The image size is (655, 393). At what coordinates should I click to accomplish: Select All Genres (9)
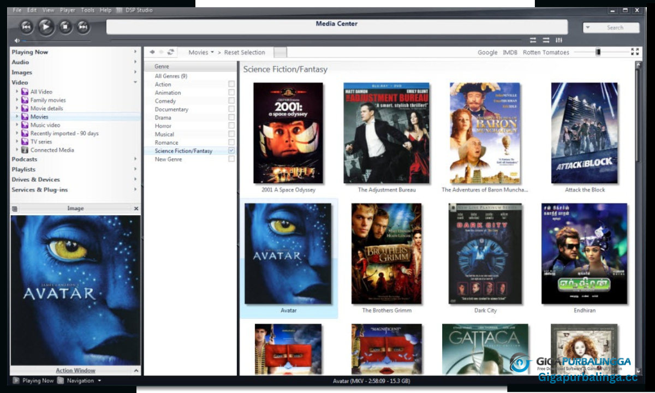[x=171, y=76]
